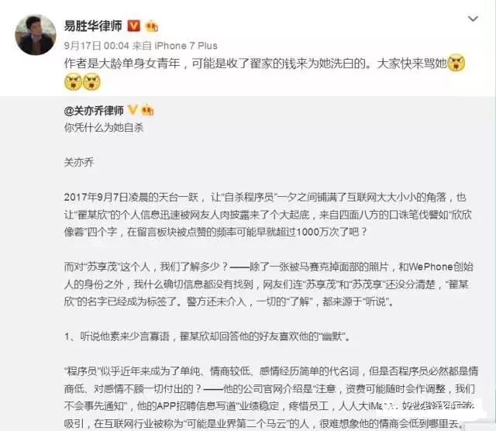Click the paragraph starting 而对"苏享茂"这个人
The height and width of the screenshot is (431, 496).
pyautogui.click(x=269, y=284)
